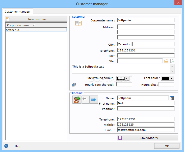The height and width of the screenshot is (152, 184).
Task: Click the second Address line field
Action: [146, 32]
